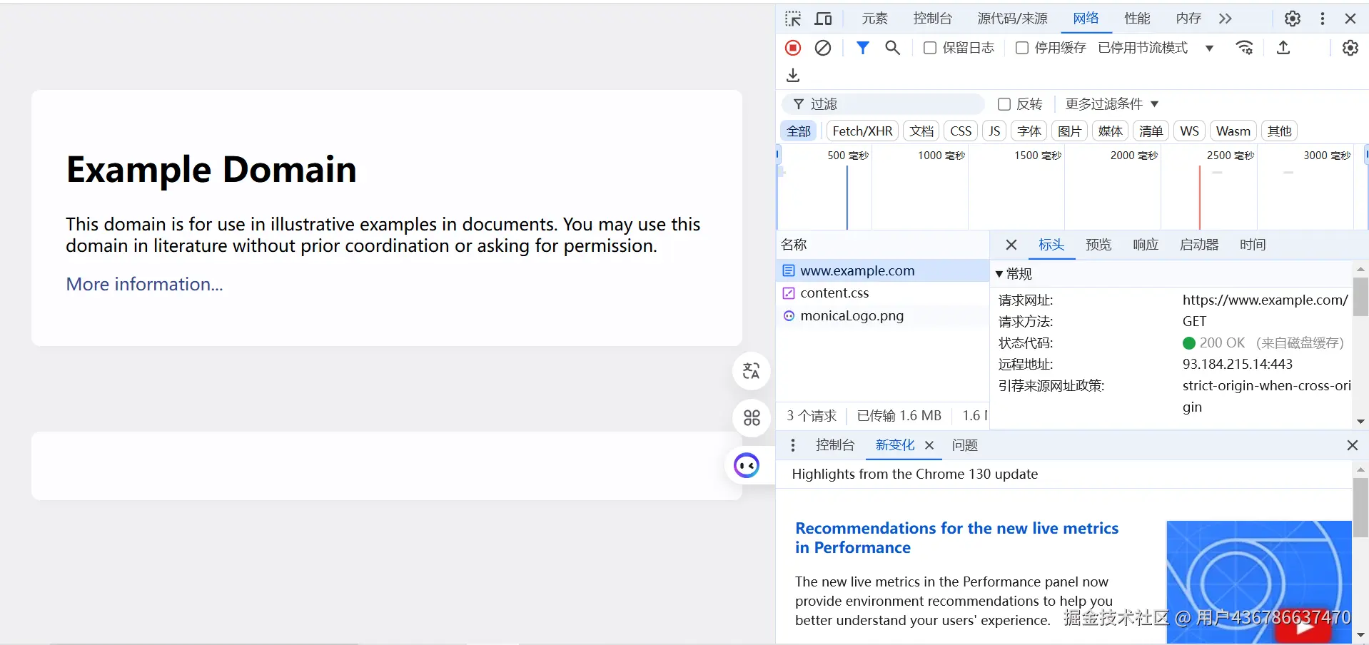Close the request details pane
This screenshot has width=1369, height=645.
1011,245
